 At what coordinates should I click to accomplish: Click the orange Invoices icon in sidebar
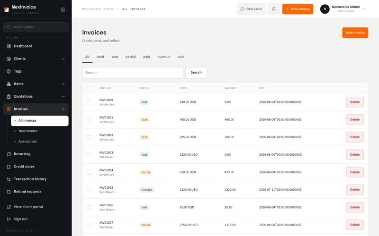(x=9, y=109)
